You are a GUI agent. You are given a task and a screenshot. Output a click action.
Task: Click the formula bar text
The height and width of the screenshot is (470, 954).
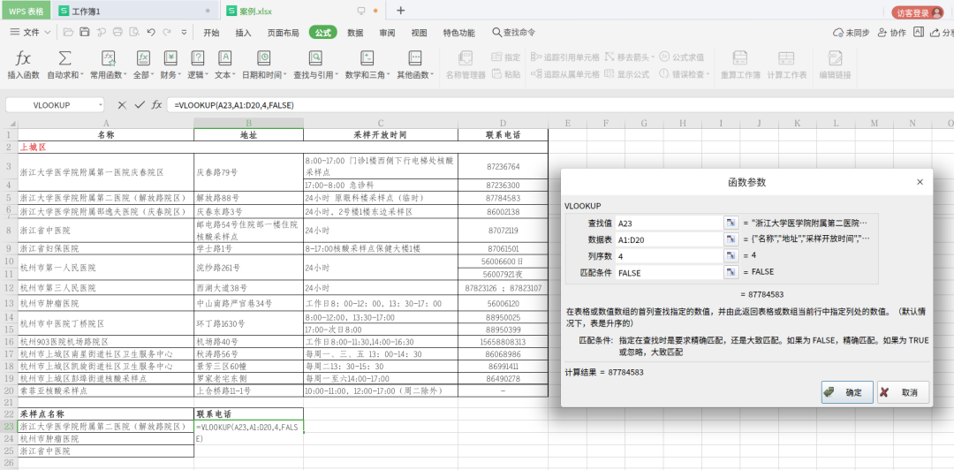pyautogui.click(x=233, y=105)
